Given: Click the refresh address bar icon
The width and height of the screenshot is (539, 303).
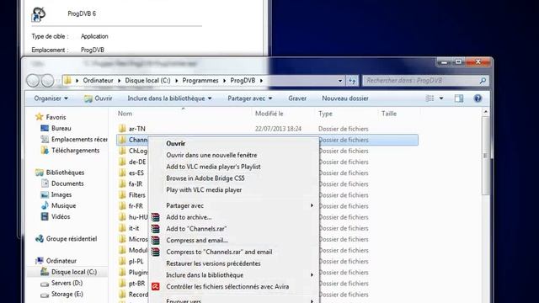Looking at the screenshot, I should (x=352, y=81).
